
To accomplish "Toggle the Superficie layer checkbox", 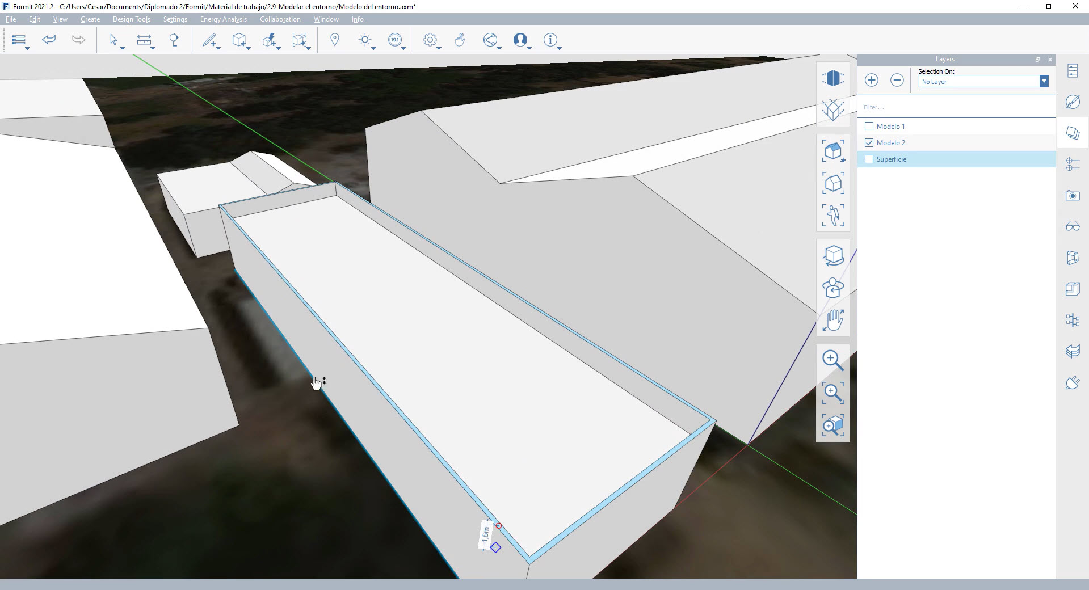I will (869, 159).
